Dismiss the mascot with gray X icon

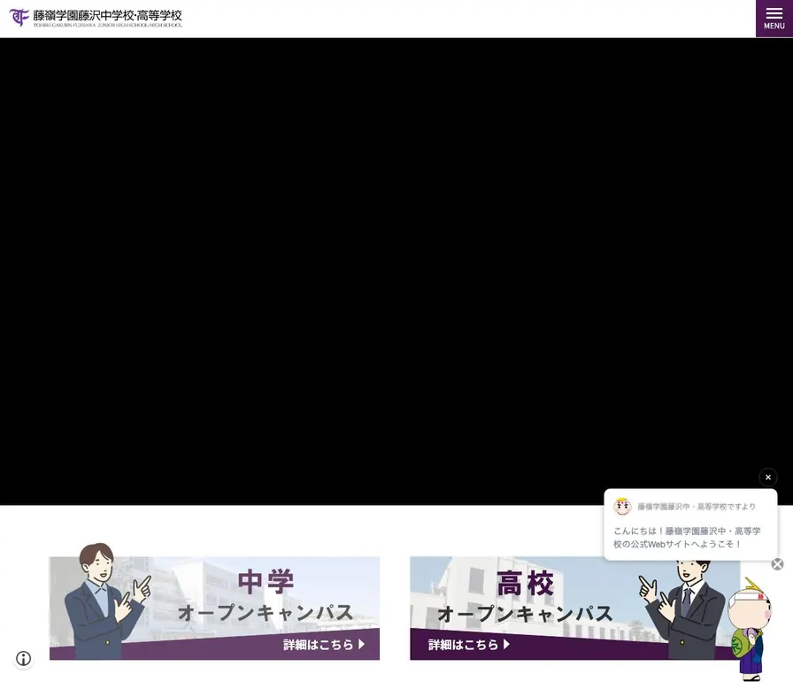777,564
